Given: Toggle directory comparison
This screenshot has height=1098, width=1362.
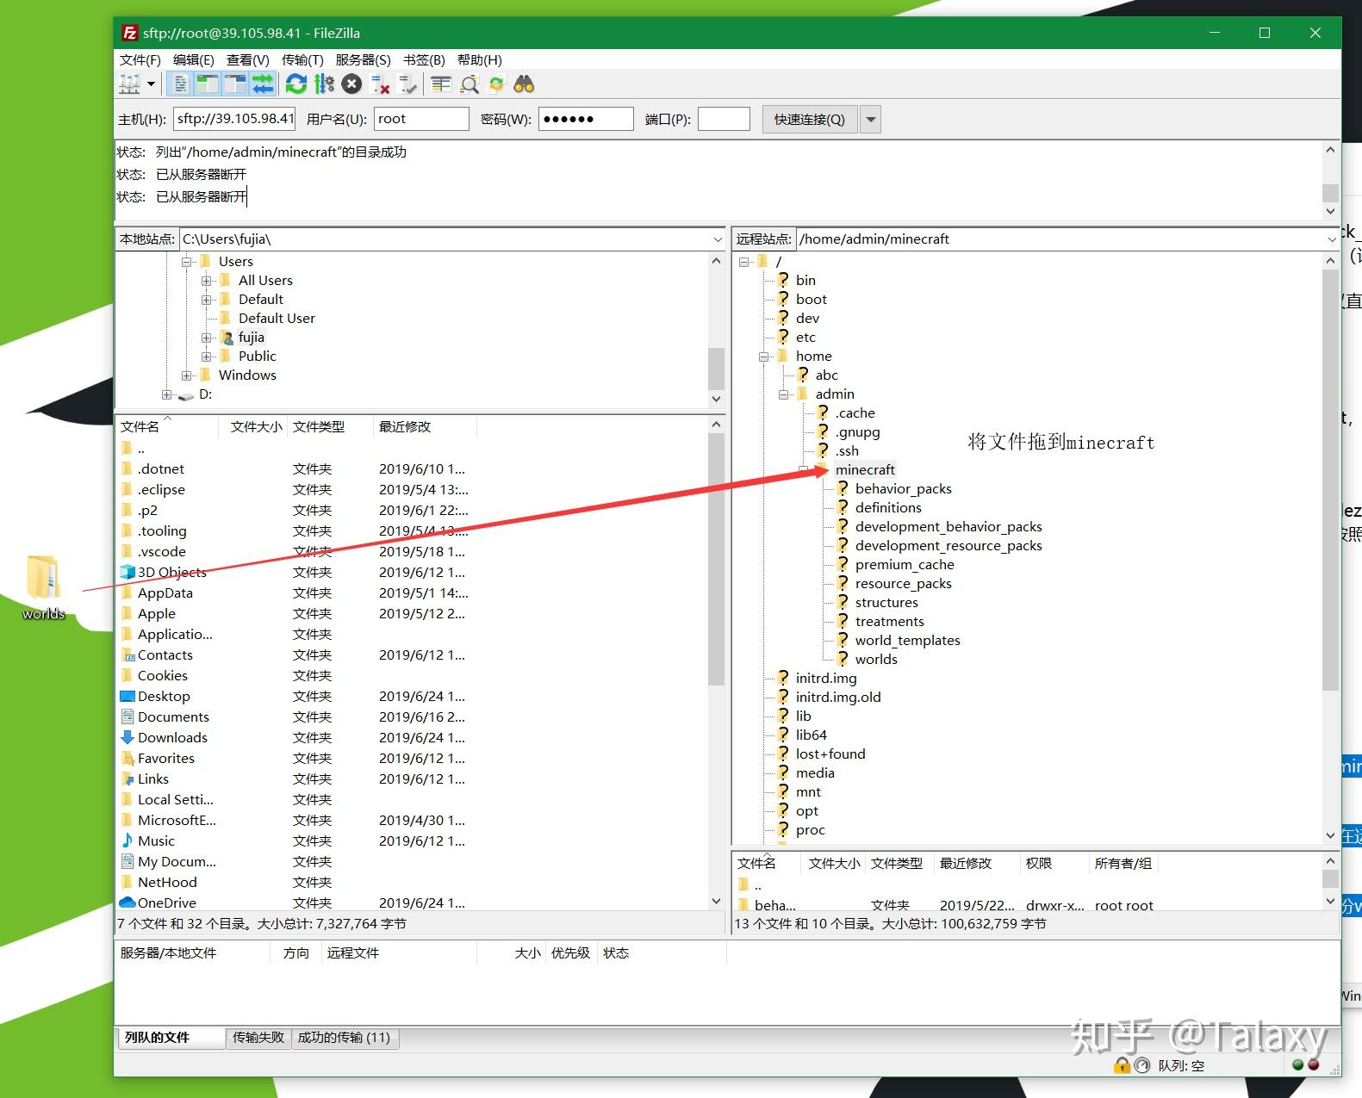Looking at the screenshot, I should coord(469,84).
